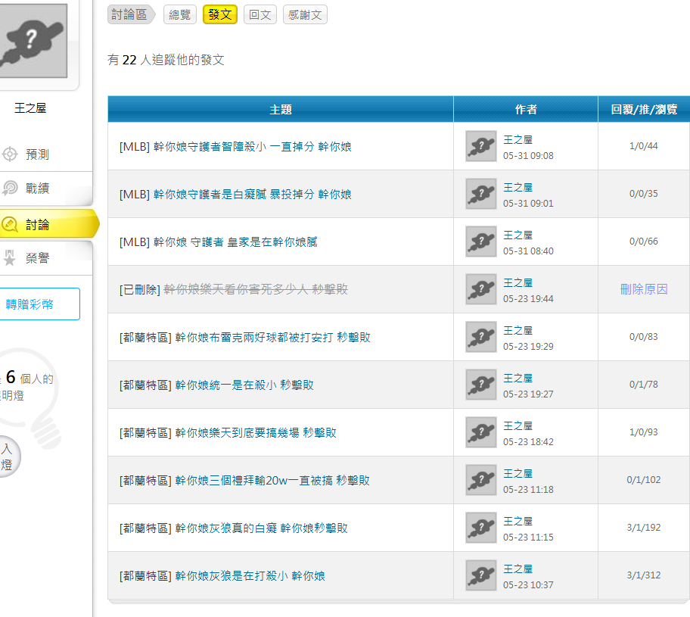This screenshot has height=617, width=690.
Task: Click the 主題 column header
Action: (x=281, y=109)
